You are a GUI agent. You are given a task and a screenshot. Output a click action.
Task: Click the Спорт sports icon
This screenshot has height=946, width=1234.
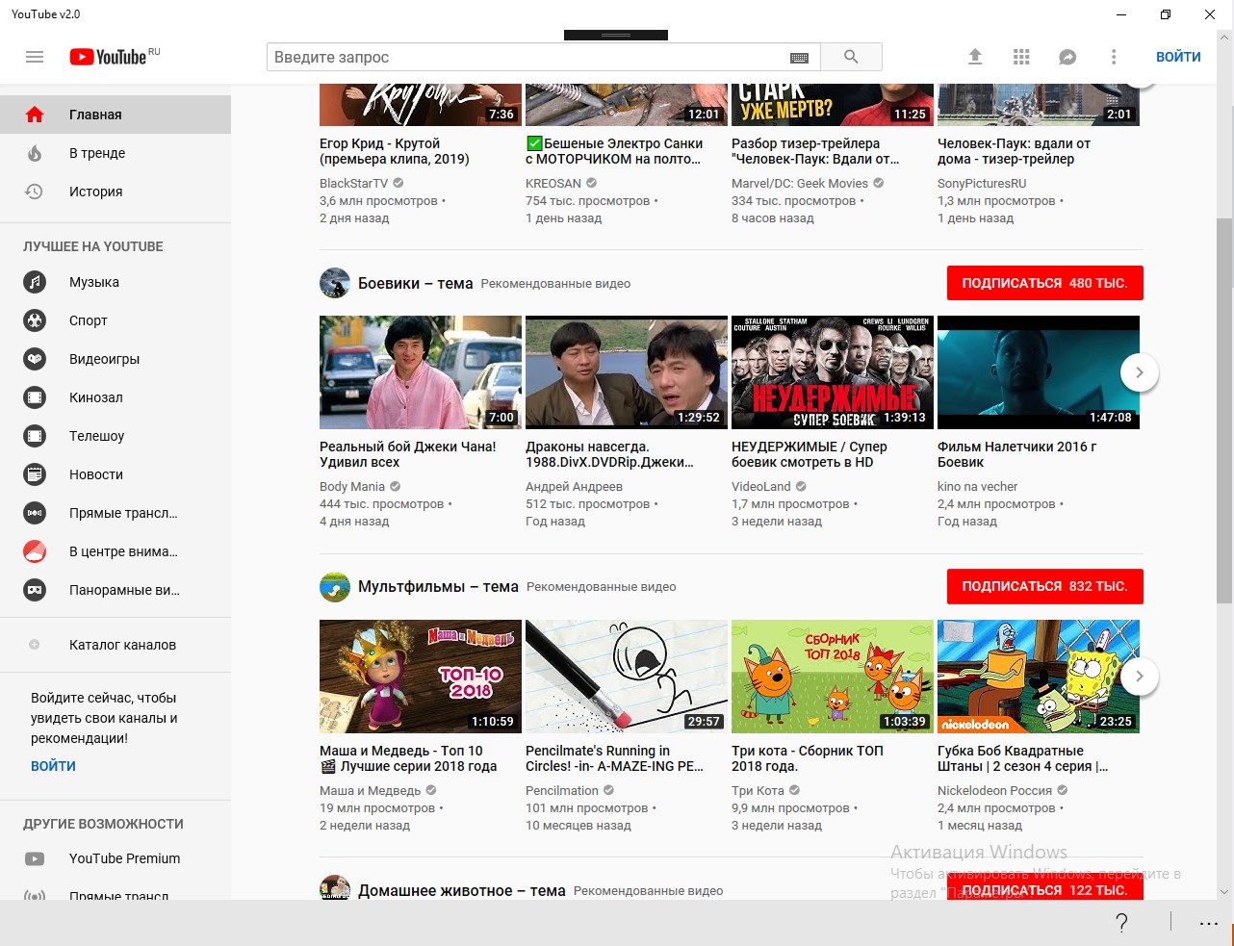tap(35, 320)
